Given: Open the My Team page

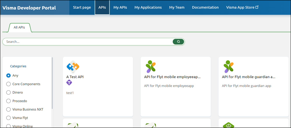Looking at the screenshot, I should pyautogui.click(x=177, y=7).
